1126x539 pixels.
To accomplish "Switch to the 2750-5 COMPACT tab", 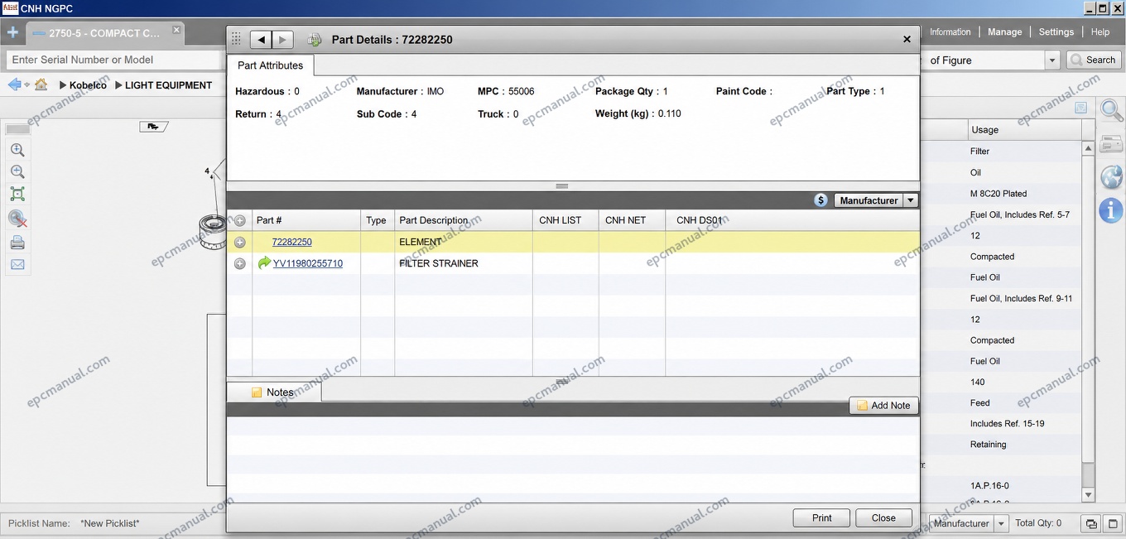I will 103,33.
